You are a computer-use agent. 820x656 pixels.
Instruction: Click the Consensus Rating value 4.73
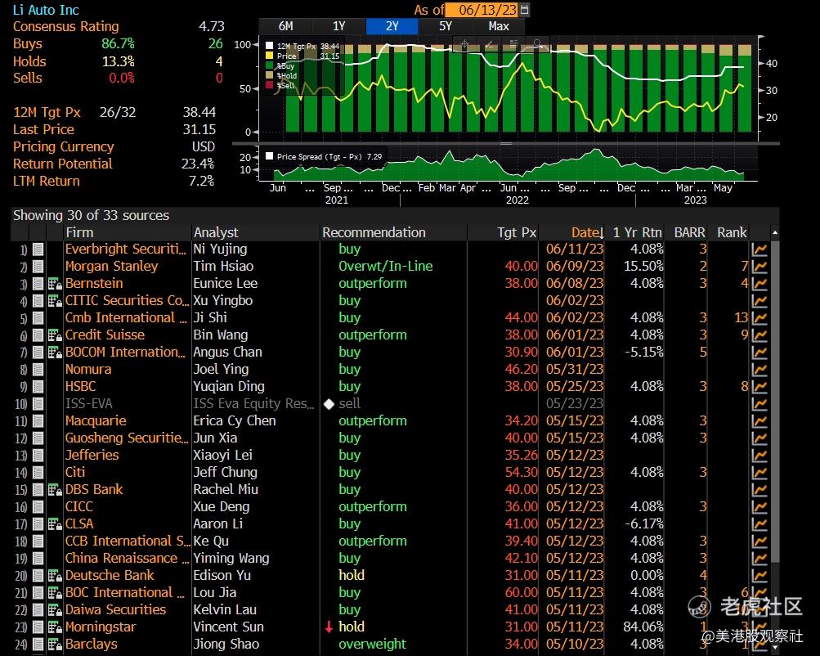tap(211, 27)
